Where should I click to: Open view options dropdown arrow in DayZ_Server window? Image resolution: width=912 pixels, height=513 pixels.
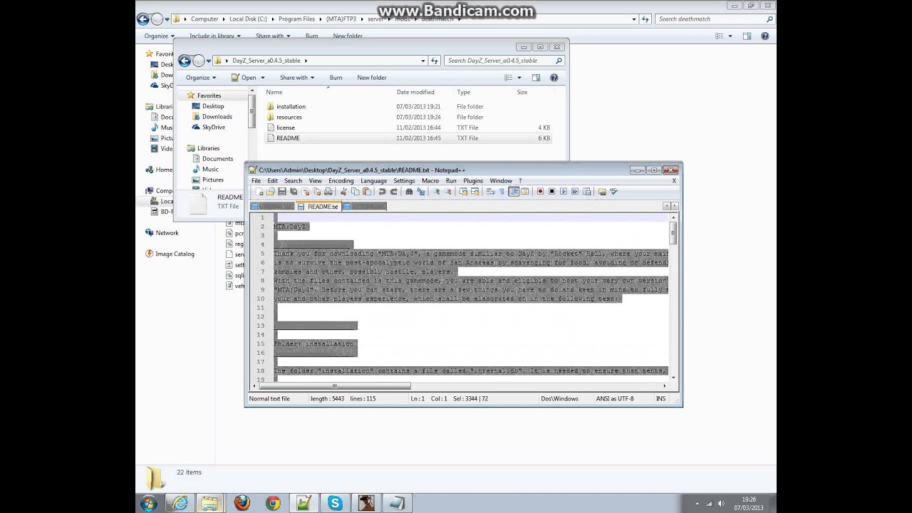point(519,78)
